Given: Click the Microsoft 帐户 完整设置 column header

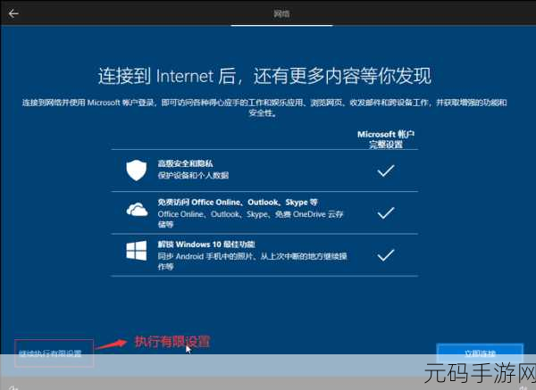Looking at the screenshot, I should pos(386,139).
